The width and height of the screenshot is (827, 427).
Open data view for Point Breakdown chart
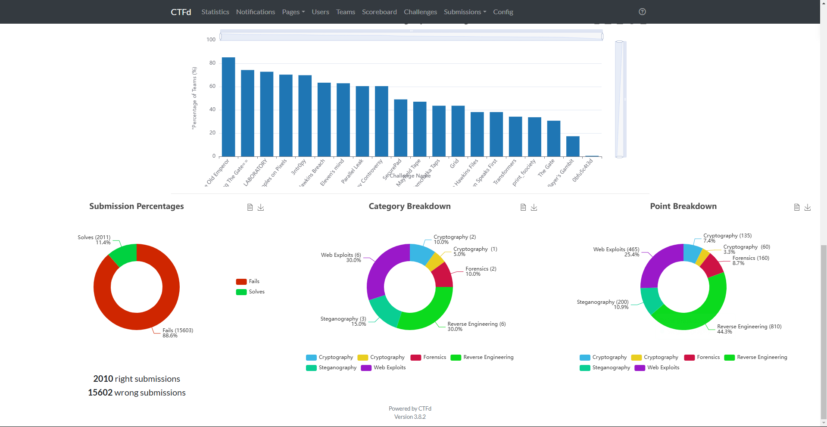(797, 207)
